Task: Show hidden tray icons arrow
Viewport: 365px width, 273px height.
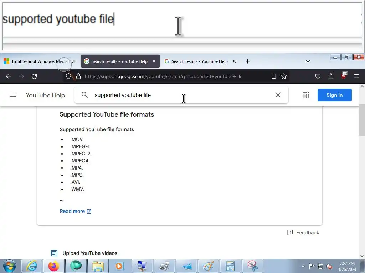Action: tap(303, 266)
